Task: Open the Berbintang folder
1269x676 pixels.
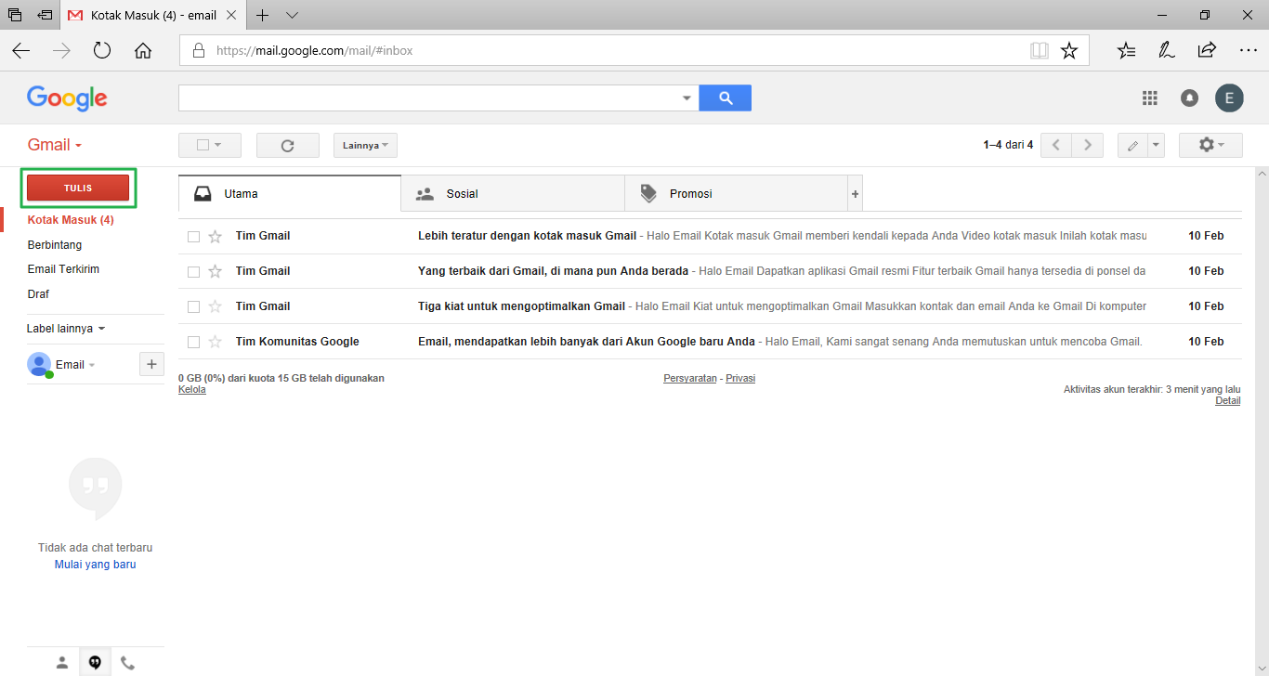Action: [x=55, y=245]
